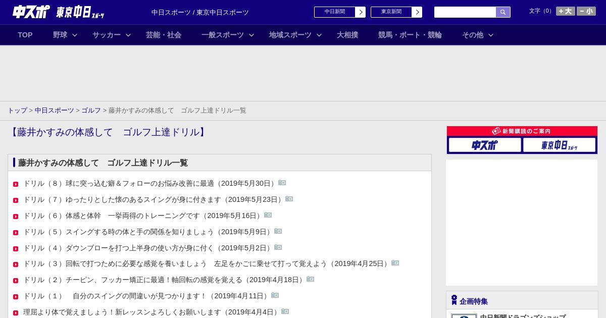The width and height of the screenshot is (606, 318).
Task: Click camera icon next to ドリル(6)
Action: coord(268,215)
